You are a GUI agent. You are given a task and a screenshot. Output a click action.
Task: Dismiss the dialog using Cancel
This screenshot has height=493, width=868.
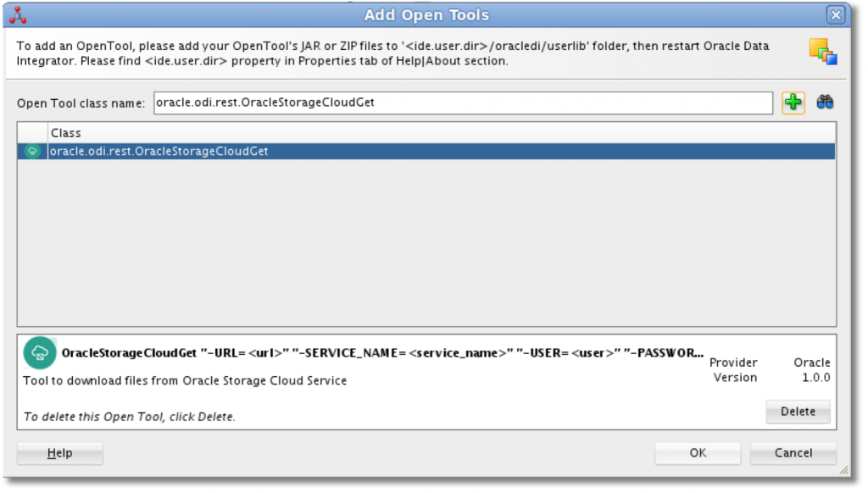[793, 453]
